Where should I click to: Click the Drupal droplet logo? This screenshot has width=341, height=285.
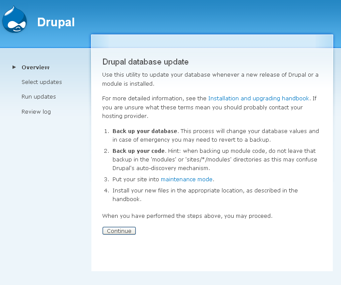[14, 19]
